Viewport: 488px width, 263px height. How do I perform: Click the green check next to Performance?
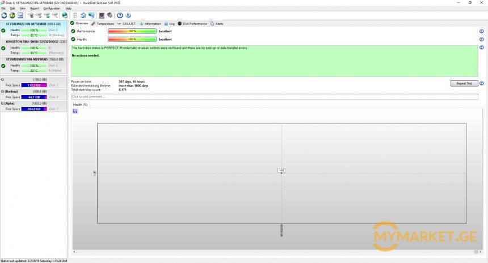pos(73,31)
